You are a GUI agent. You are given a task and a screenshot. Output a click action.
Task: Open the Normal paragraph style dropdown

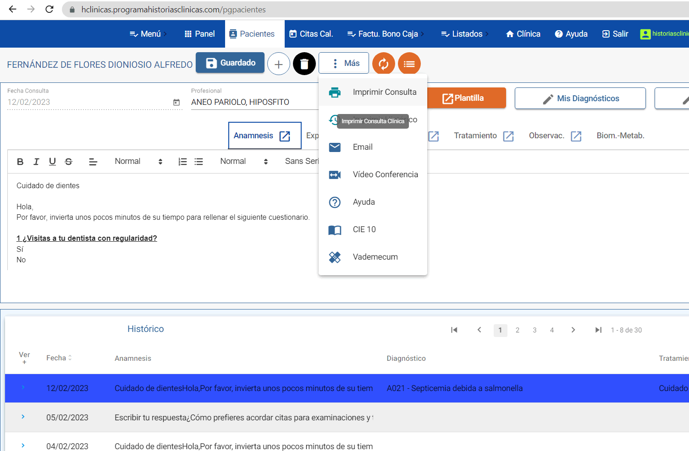tap(136, 161)
